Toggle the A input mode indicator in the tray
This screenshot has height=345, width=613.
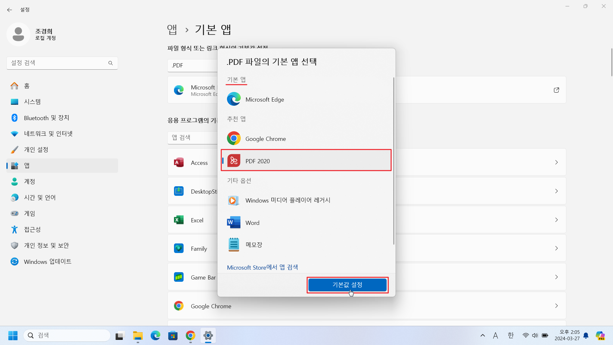click(496, 335)
